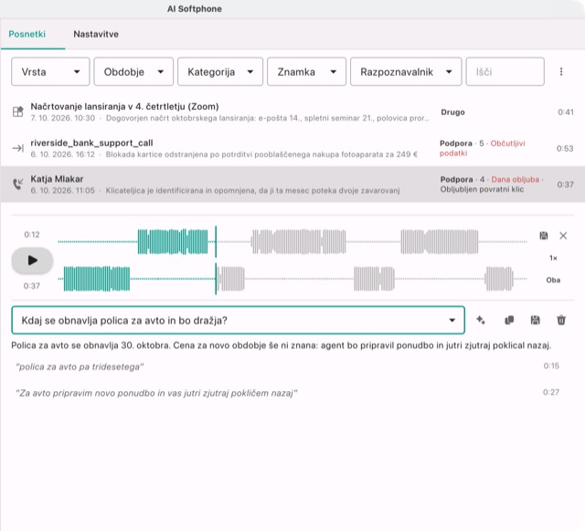
Task: Click the 0:53 duration of riverside call
Action: click(x=565, y=149)
